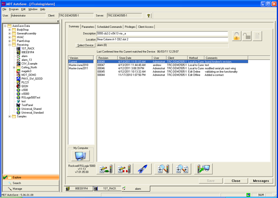278x198 pixels.
Task: Click the help question mark icon
Action: 148,15
